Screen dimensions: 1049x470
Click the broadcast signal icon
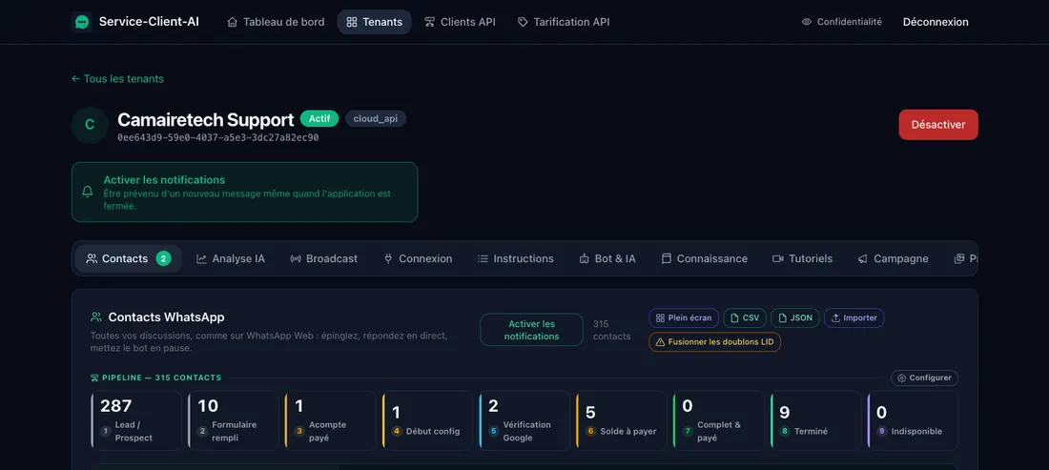296,258
